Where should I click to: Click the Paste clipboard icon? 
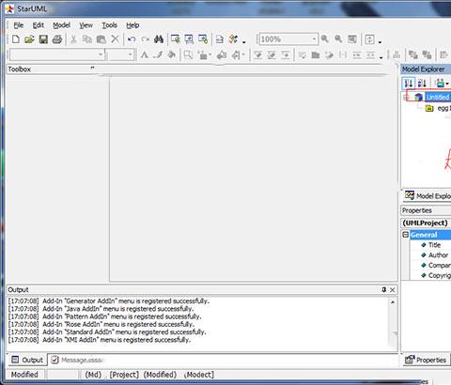[101, 39]
